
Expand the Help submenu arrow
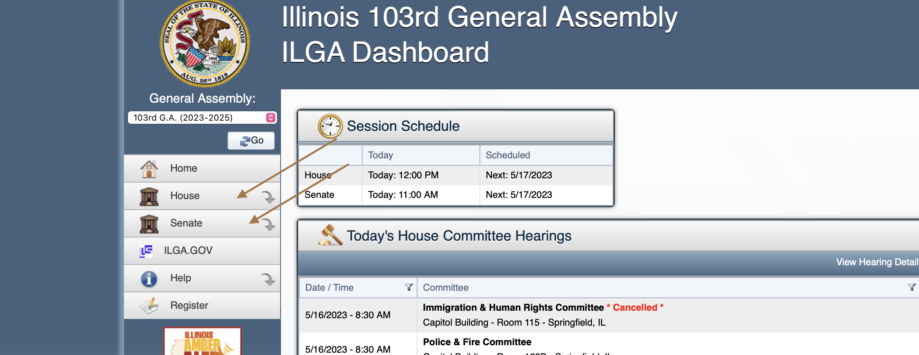coord(268,279)
